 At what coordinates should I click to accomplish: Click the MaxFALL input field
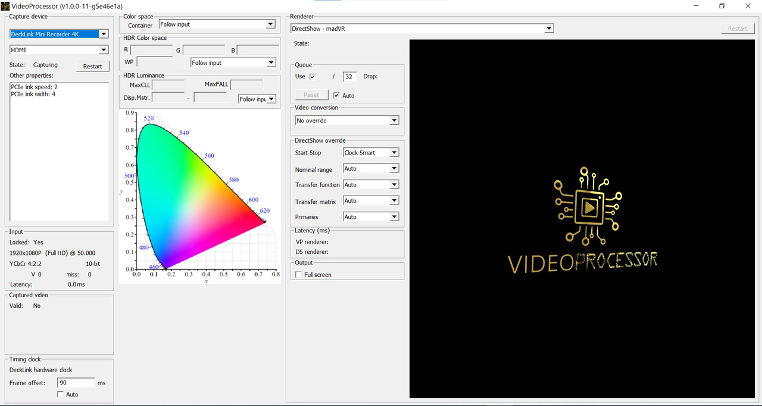[x=246, y=85]
